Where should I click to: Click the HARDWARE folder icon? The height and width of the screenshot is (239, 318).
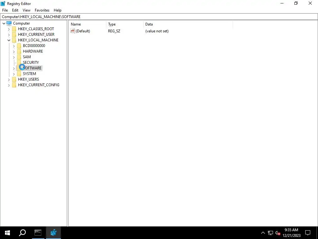tap(19, 51)
